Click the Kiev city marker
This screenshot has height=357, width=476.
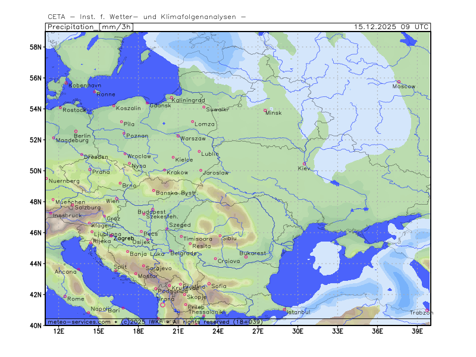click(x=304, y=164)
